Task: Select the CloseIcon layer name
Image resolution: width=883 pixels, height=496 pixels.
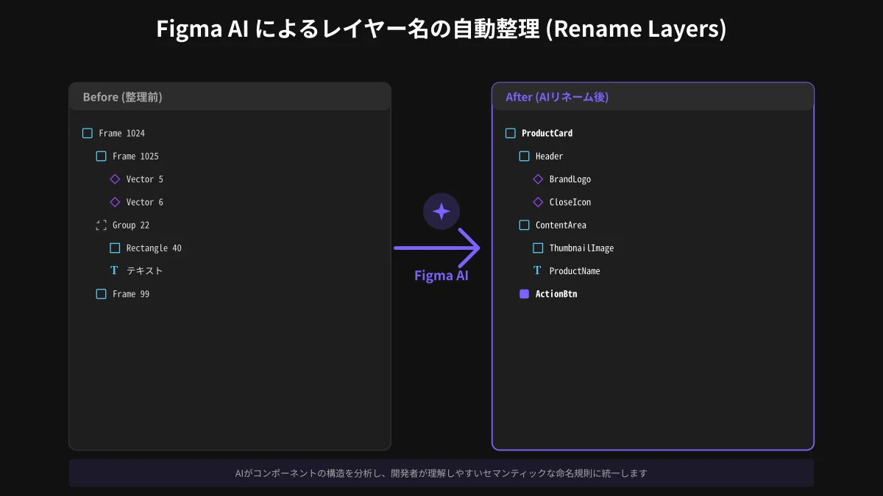Action: click(x=570, y=202)
